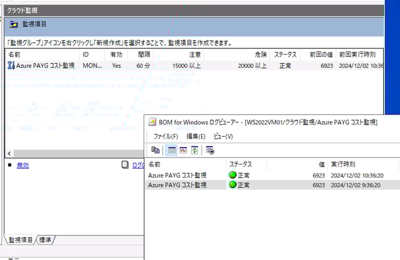
Task: Switch to the 標準 bottom tab
Action: coord(45,240)
